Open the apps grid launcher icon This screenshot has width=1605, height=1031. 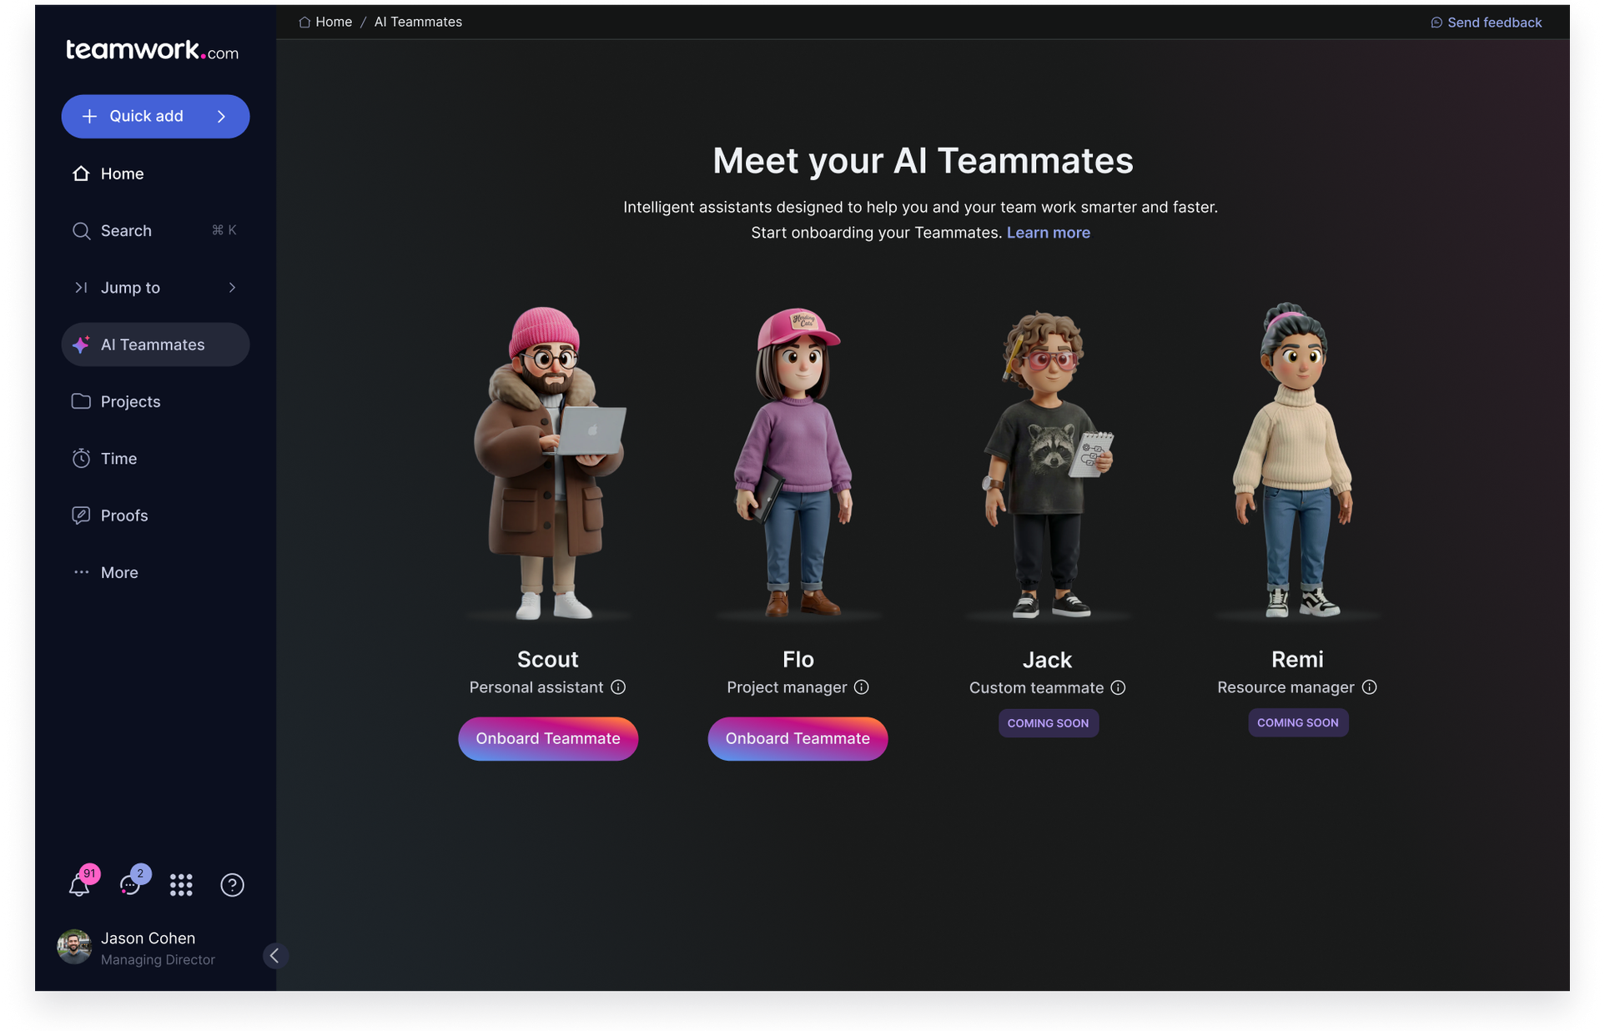coord(181,885)
